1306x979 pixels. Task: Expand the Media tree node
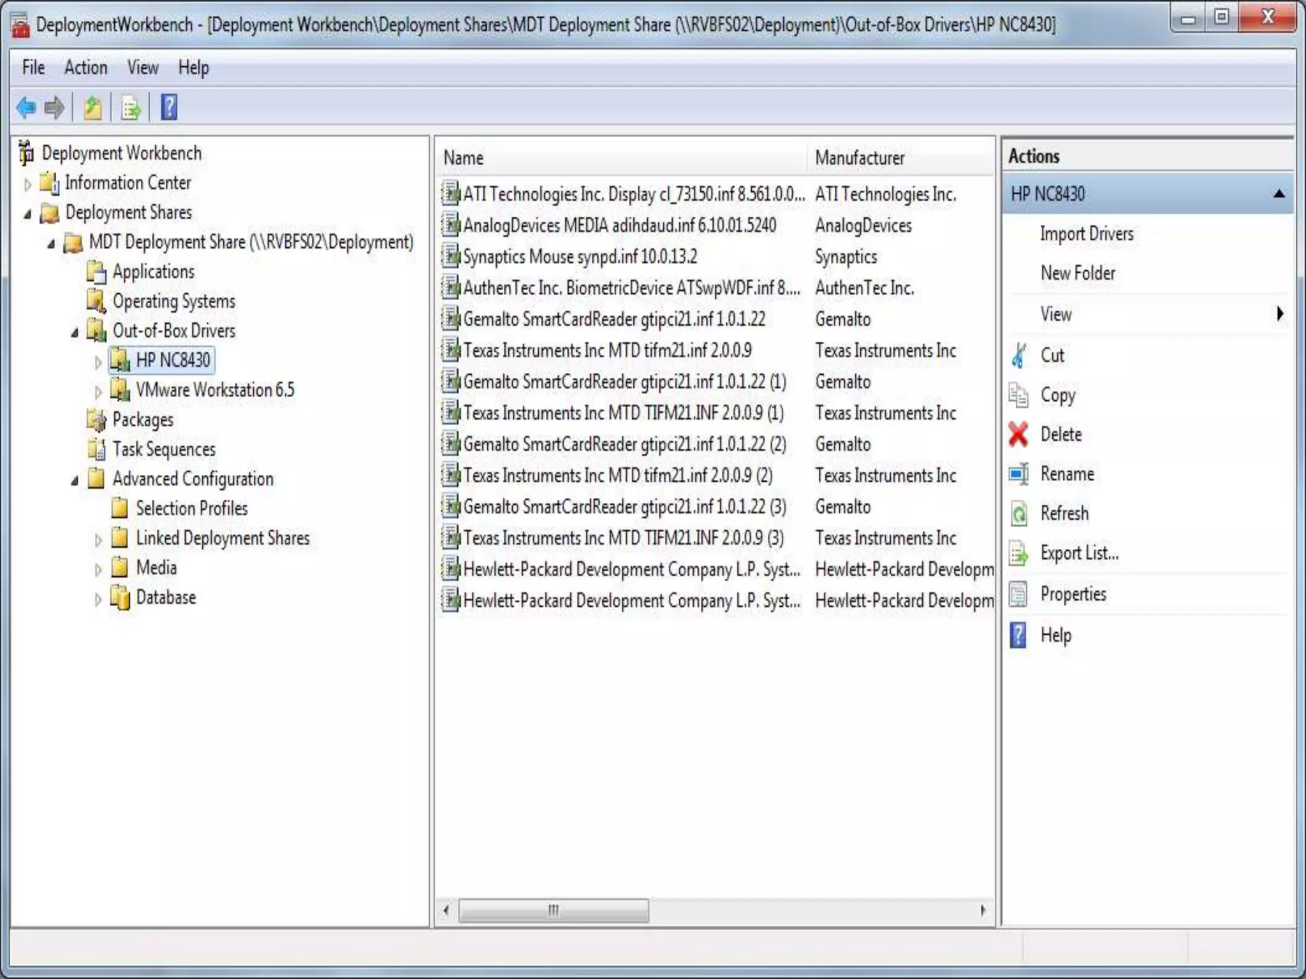(98, 569)
